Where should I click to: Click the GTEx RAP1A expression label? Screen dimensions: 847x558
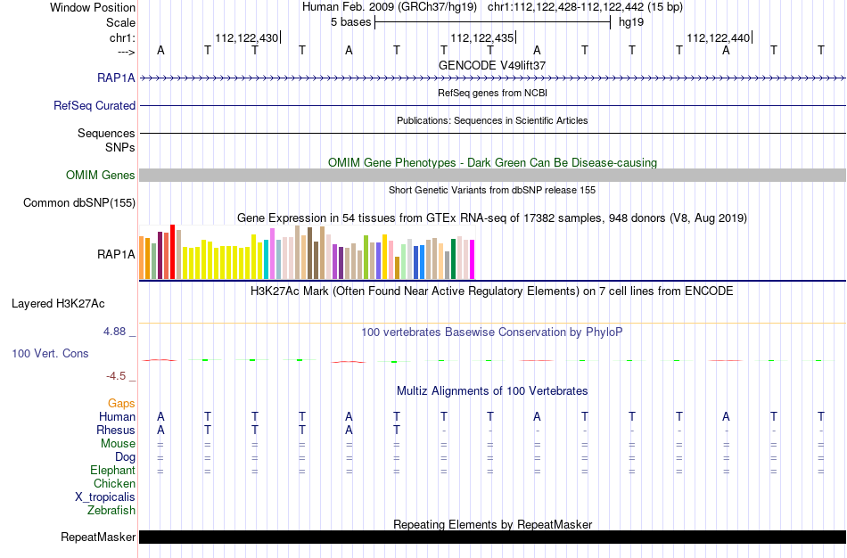click(116, 254)
